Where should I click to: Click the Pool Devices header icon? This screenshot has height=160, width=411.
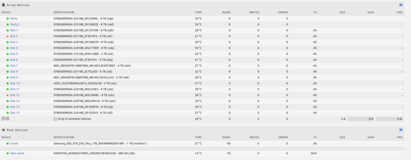[3, 130]
